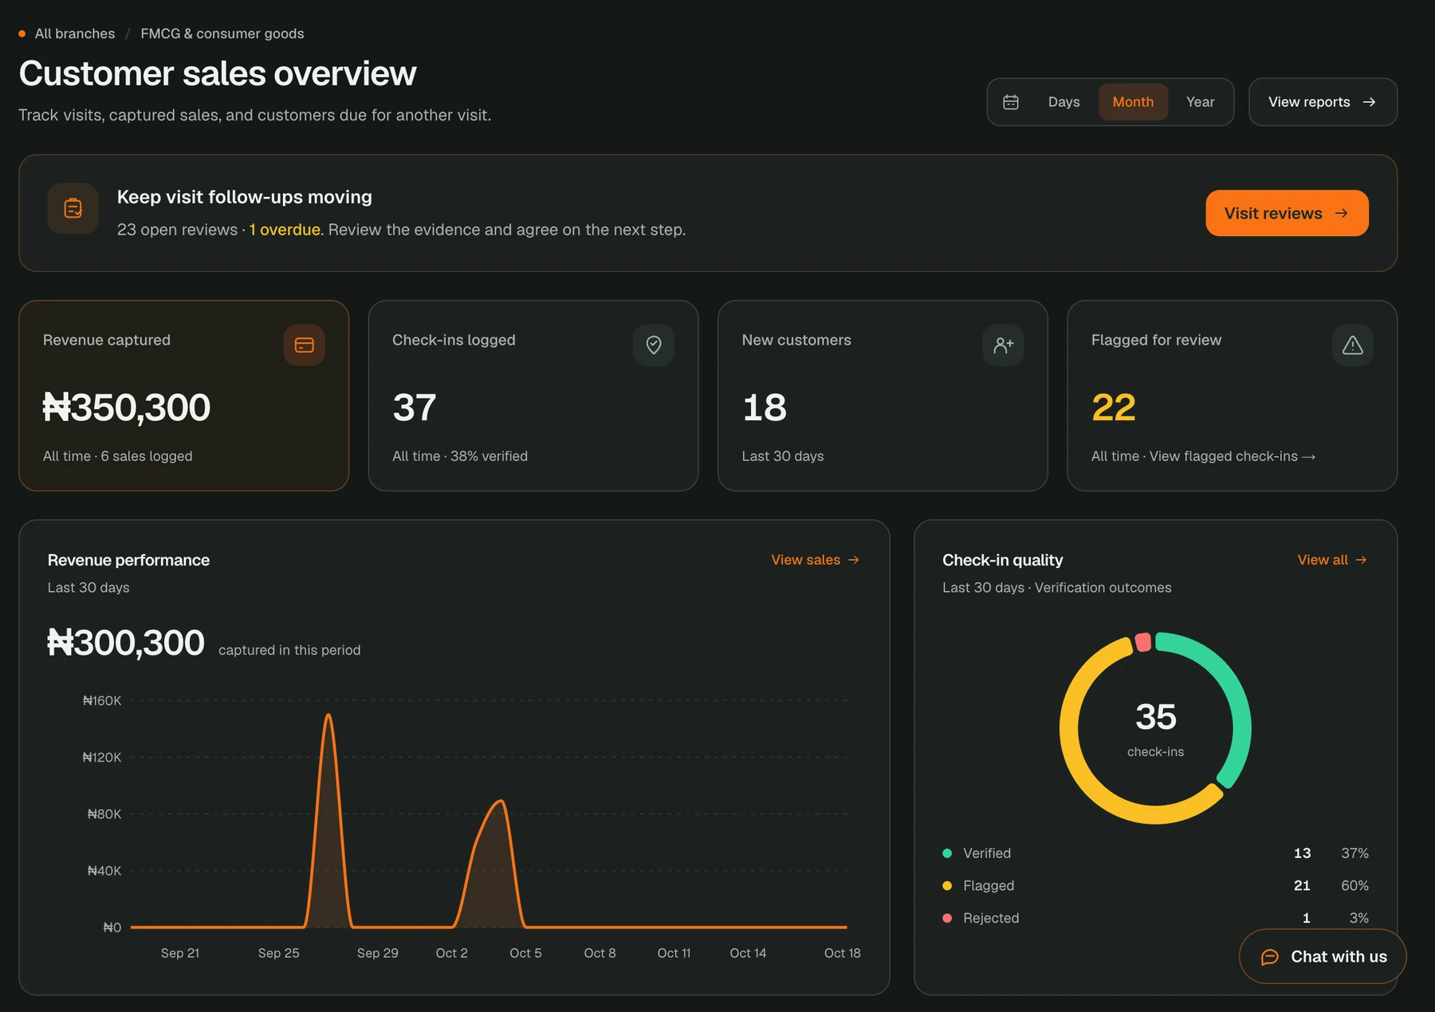
Task: Open the View reports button
Action: pos(1323,102)
